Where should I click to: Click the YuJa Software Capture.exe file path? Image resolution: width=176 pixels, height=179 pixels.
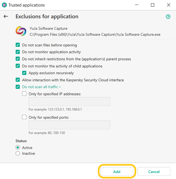pyautogui.click(x=95, y=34)
